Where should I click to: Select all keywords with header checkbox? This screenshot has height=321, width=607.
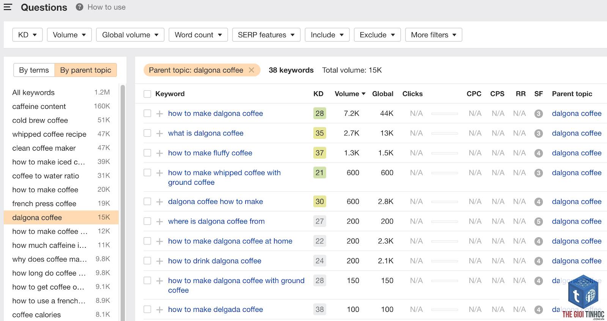click(x=147, y=94)
